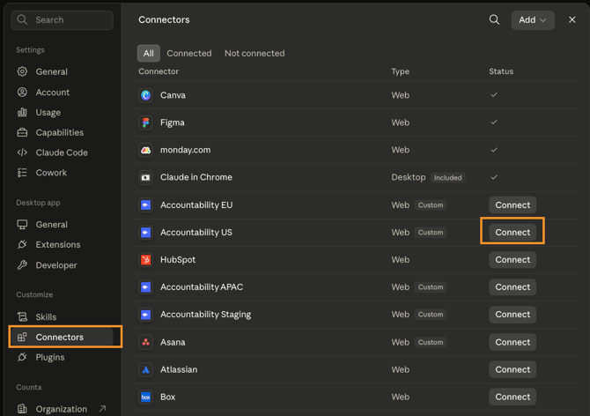590x416 pixels.
Task: Click the Accountability US icon
Action: (x=145, y=233)
